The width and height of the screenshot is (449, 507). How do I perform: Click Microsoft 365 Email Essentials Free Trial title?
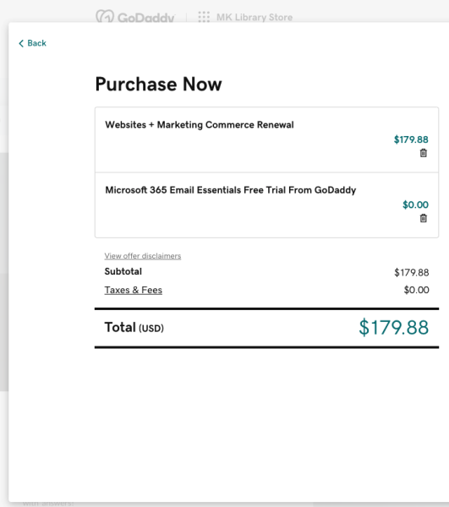pos(231,190)
